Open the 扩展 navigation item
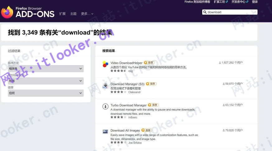The height and width of the screenshot is (151, 272). click(x=62, y=14)
